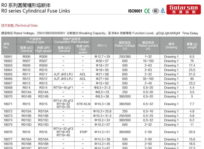Click the KTK KLM high speed competitor cell
The height and width of the screenshot is (149, 204).
tap(84, 104)
